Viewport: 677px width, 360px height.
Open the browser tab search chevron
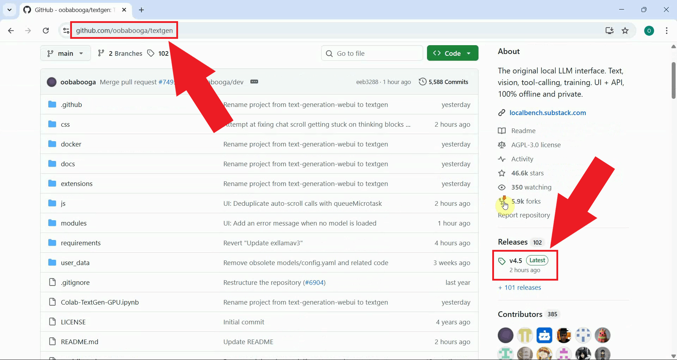pos(10,10)
